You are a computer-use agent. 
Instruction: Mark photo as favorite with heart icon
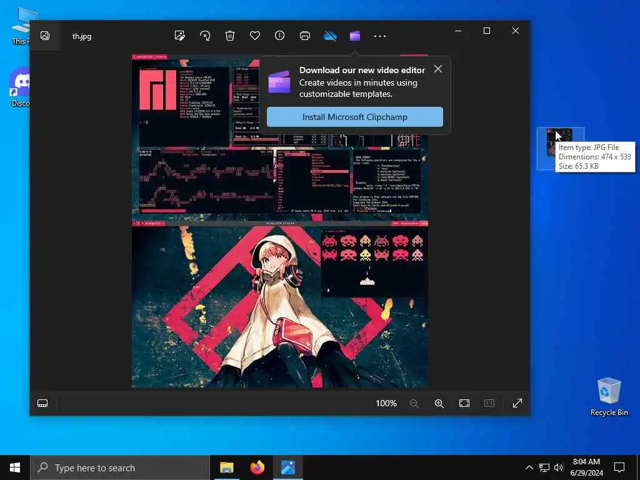pyautogui.click(x=255, y=36)
